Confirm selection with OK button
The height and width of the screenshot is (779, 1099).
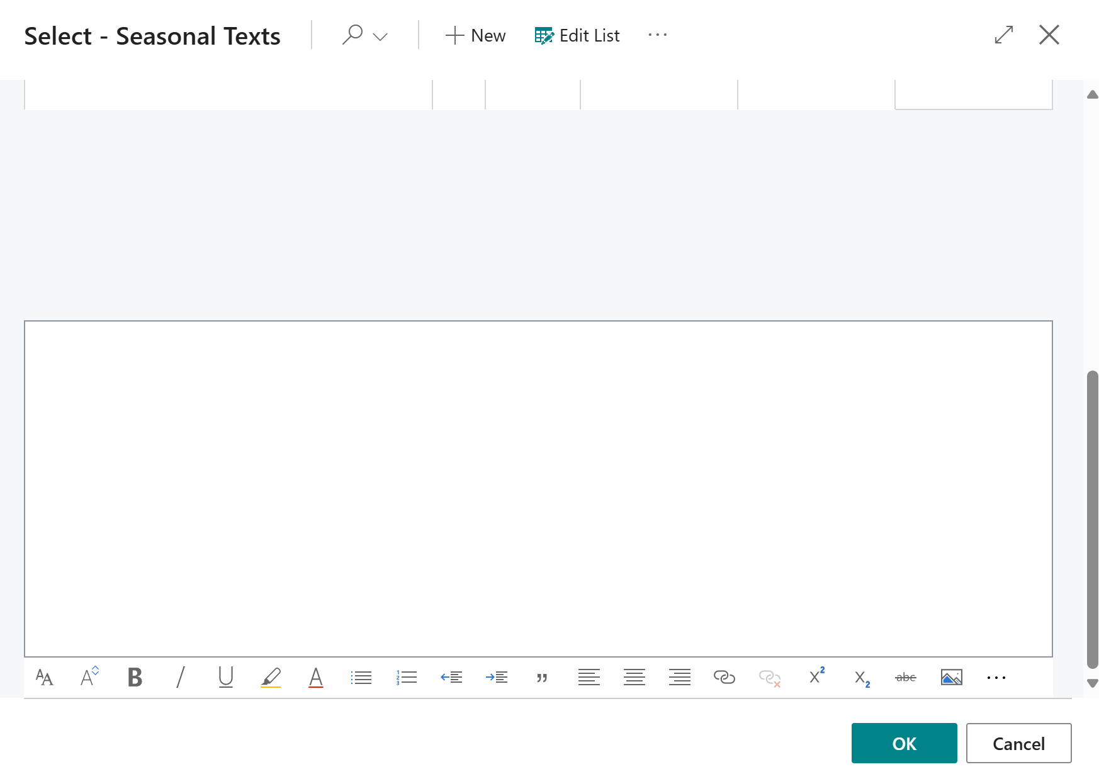coord(904,743)
